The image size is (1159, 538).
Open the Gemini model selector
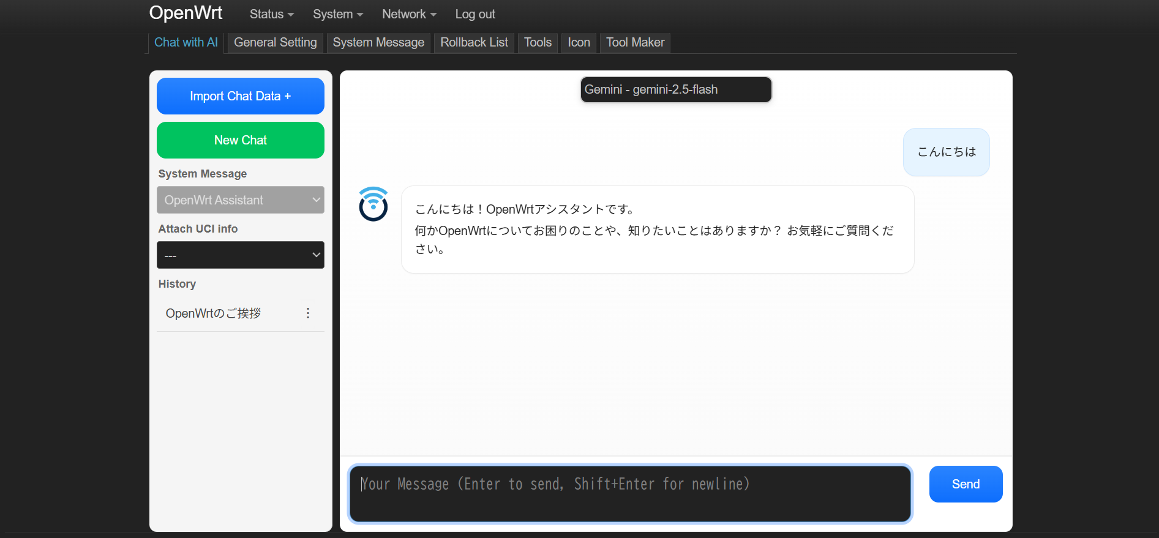pyautogui.click(x=675, y=90)
